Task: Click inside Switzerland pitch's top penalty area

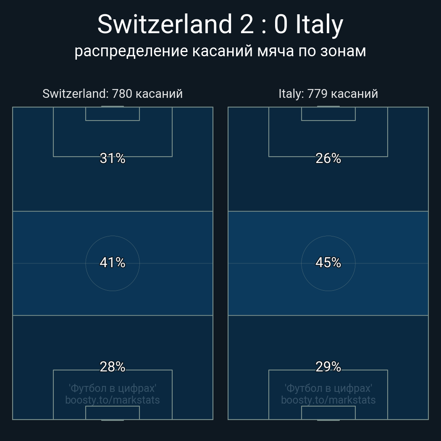Action: click(113, 138)
